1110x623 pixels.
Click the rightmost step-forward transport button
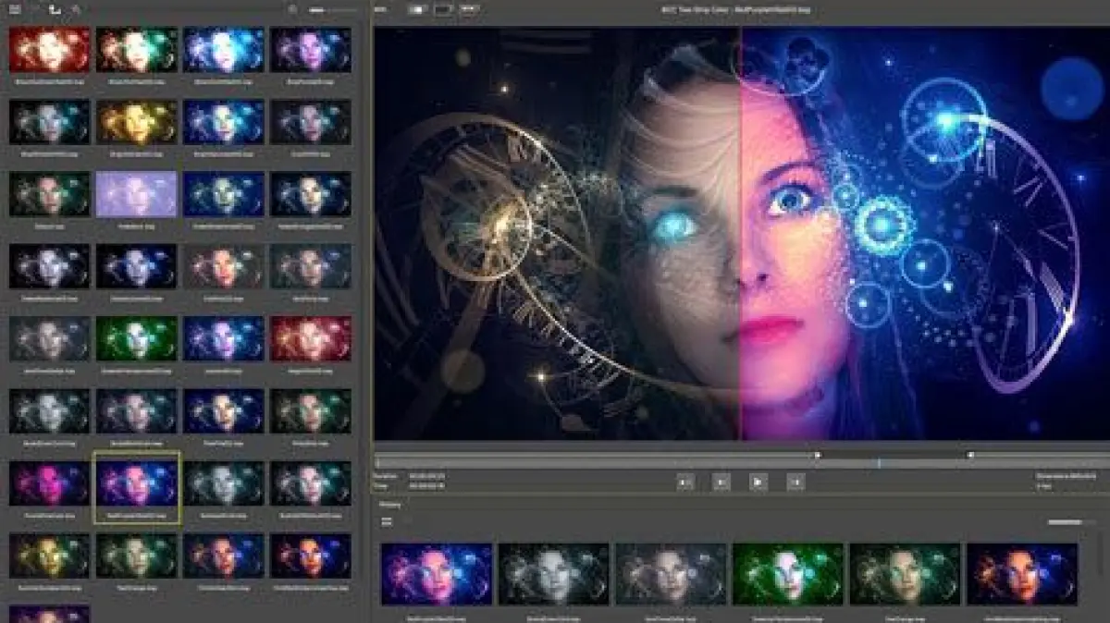(795, 482)
